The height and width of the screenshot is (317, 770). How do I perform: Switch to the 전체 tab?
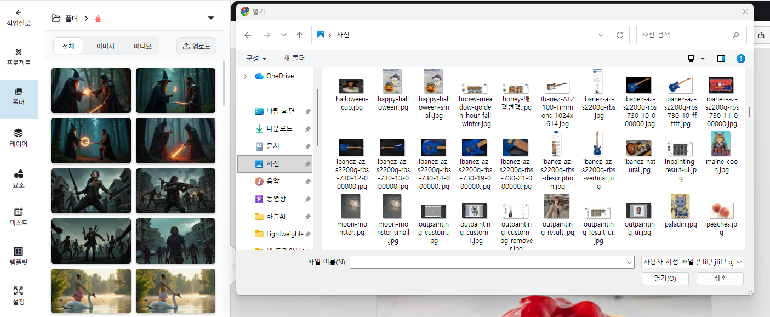pos(68,46)
